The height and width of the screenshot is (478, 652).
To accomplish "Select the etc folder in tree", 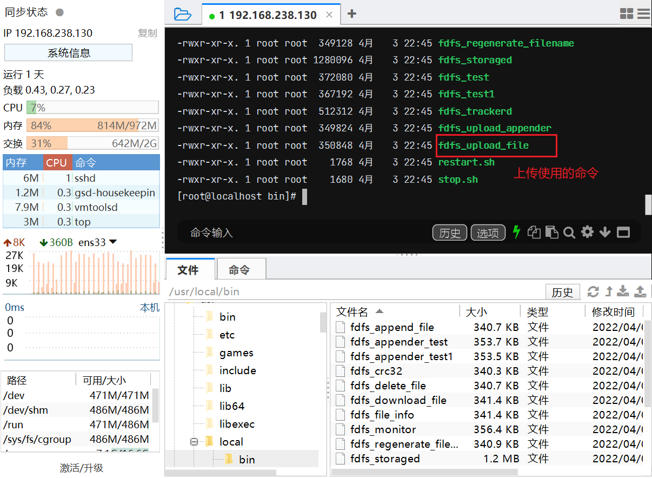I will click(x=227, y=335).
